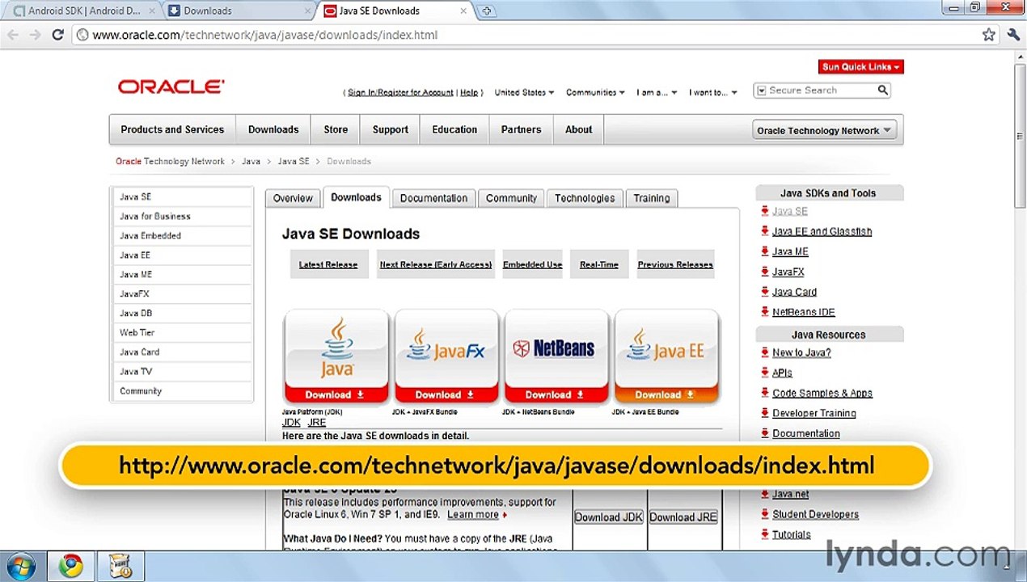The image size is (1027, 582).
Task: Click the red arrow icon beside Java ME
Action: point(765,251)
